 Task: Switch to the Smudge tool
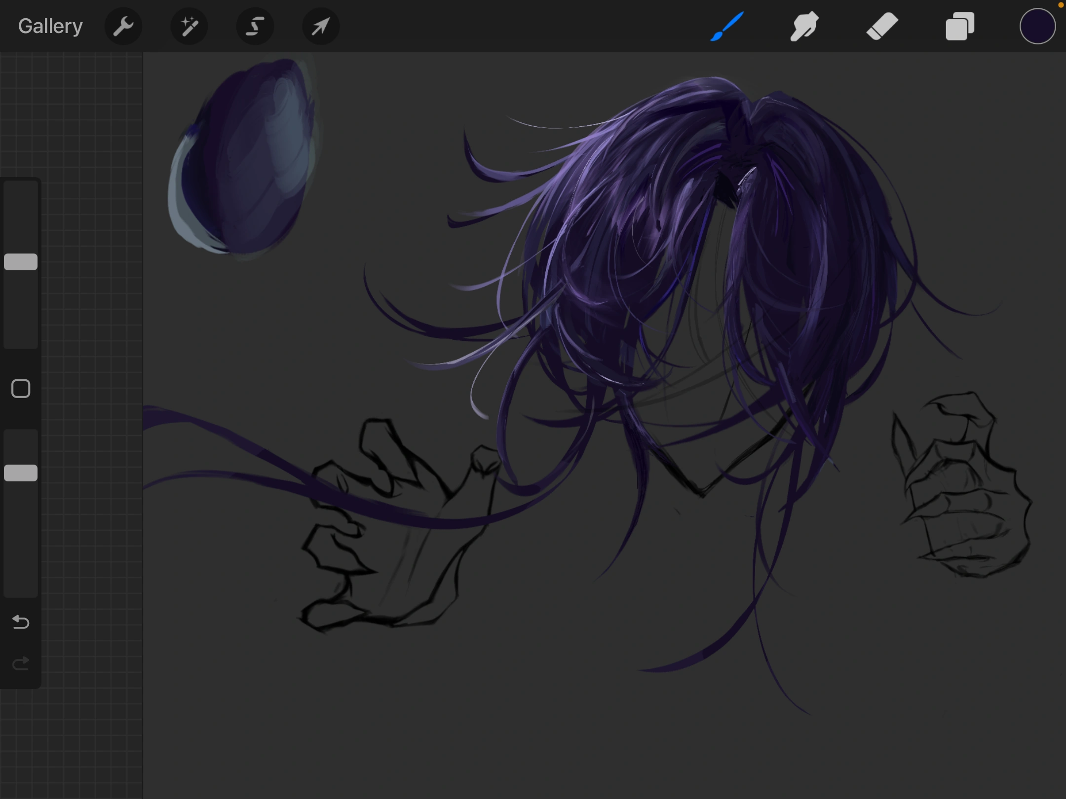803,26
